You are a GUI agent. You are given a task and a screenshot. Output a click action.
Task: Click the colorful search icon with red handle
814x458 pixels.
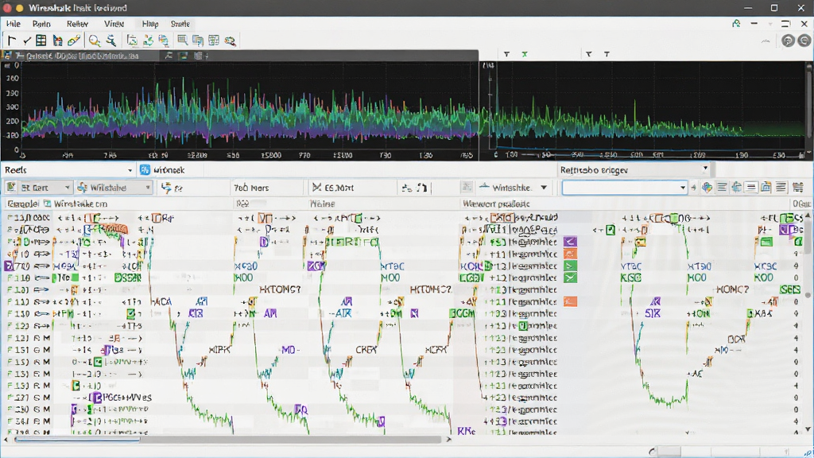[x=230, y=41]
